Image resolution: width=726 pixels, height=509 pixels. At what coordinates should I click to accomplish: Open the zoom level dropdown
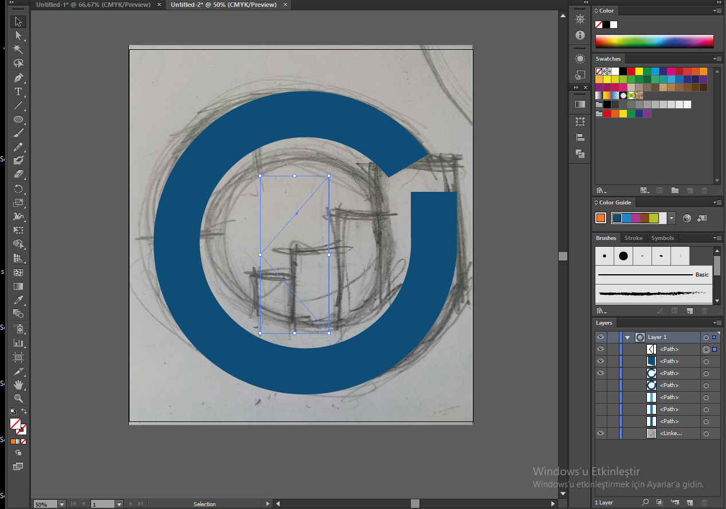61,504
